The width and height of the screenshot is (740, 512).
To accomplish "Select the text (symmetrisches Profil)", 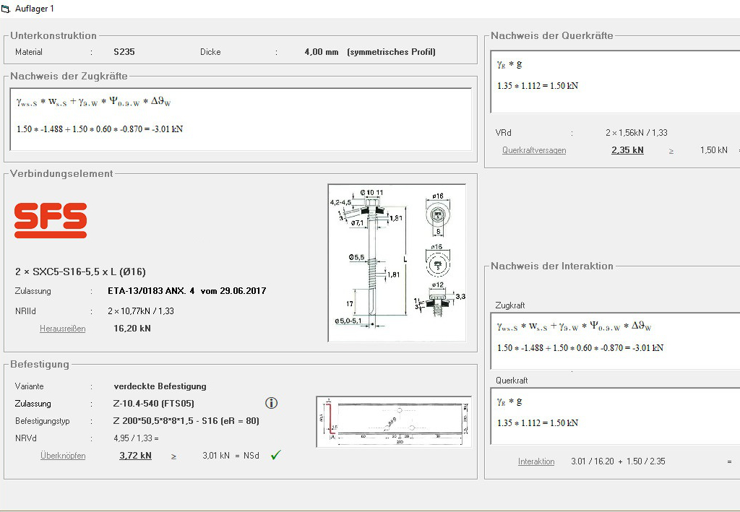I will point(391,52).
